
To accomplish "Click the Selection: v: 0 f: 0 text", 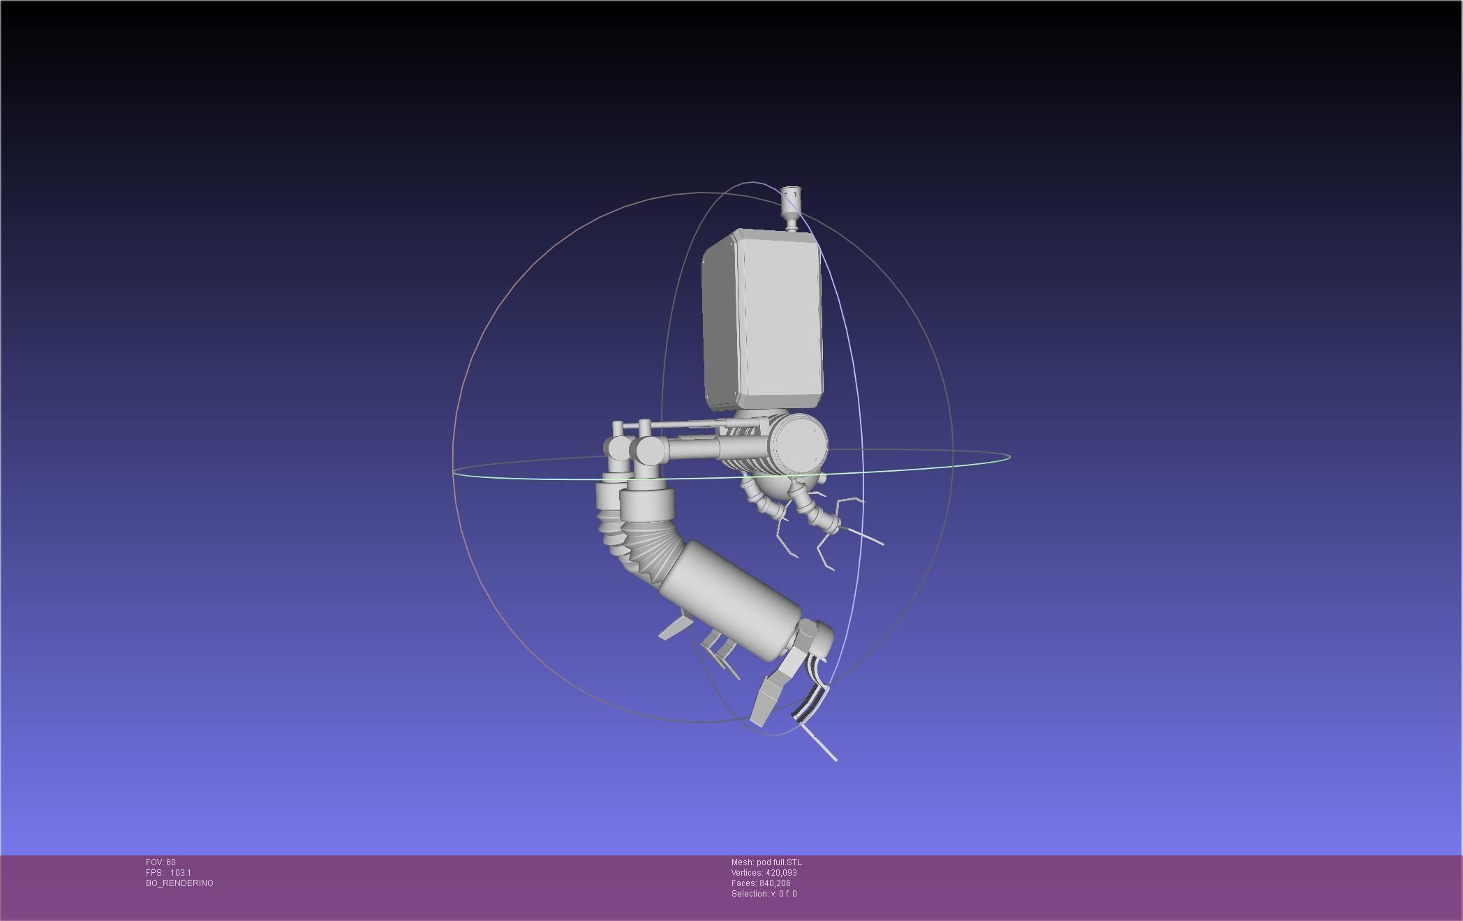I will coord(764,894).
